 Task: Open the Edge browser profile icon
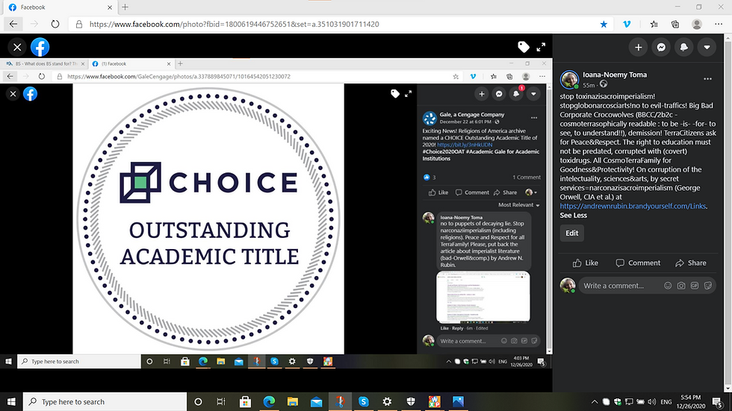pyautogui.click(x=696, y=24)
